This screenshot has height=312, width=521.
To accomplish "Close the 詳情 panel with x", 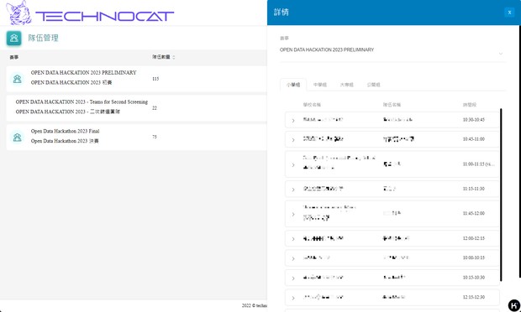I will point(509,13).
